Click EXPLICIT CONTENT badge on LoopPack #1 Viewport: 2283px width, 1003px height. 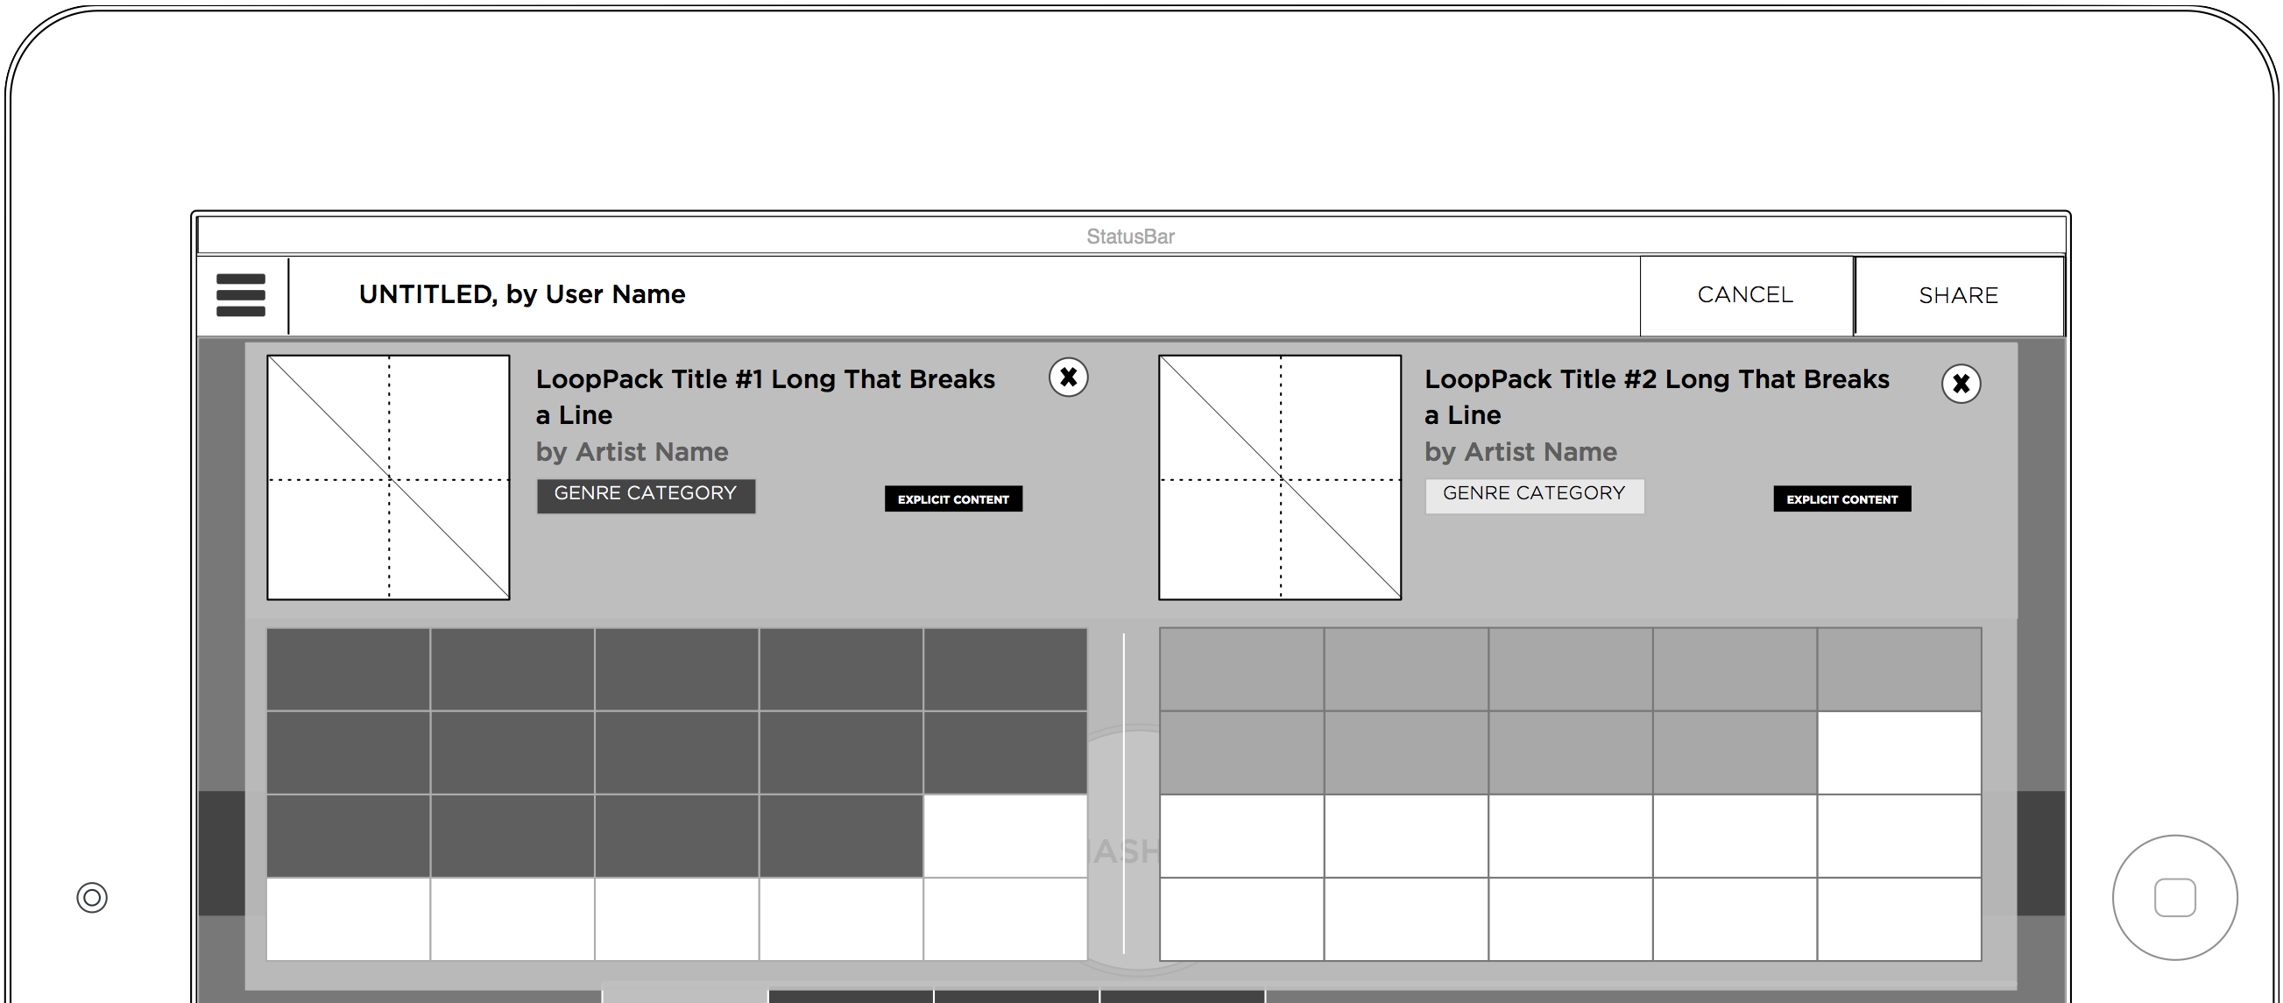(x=954, y=498)
